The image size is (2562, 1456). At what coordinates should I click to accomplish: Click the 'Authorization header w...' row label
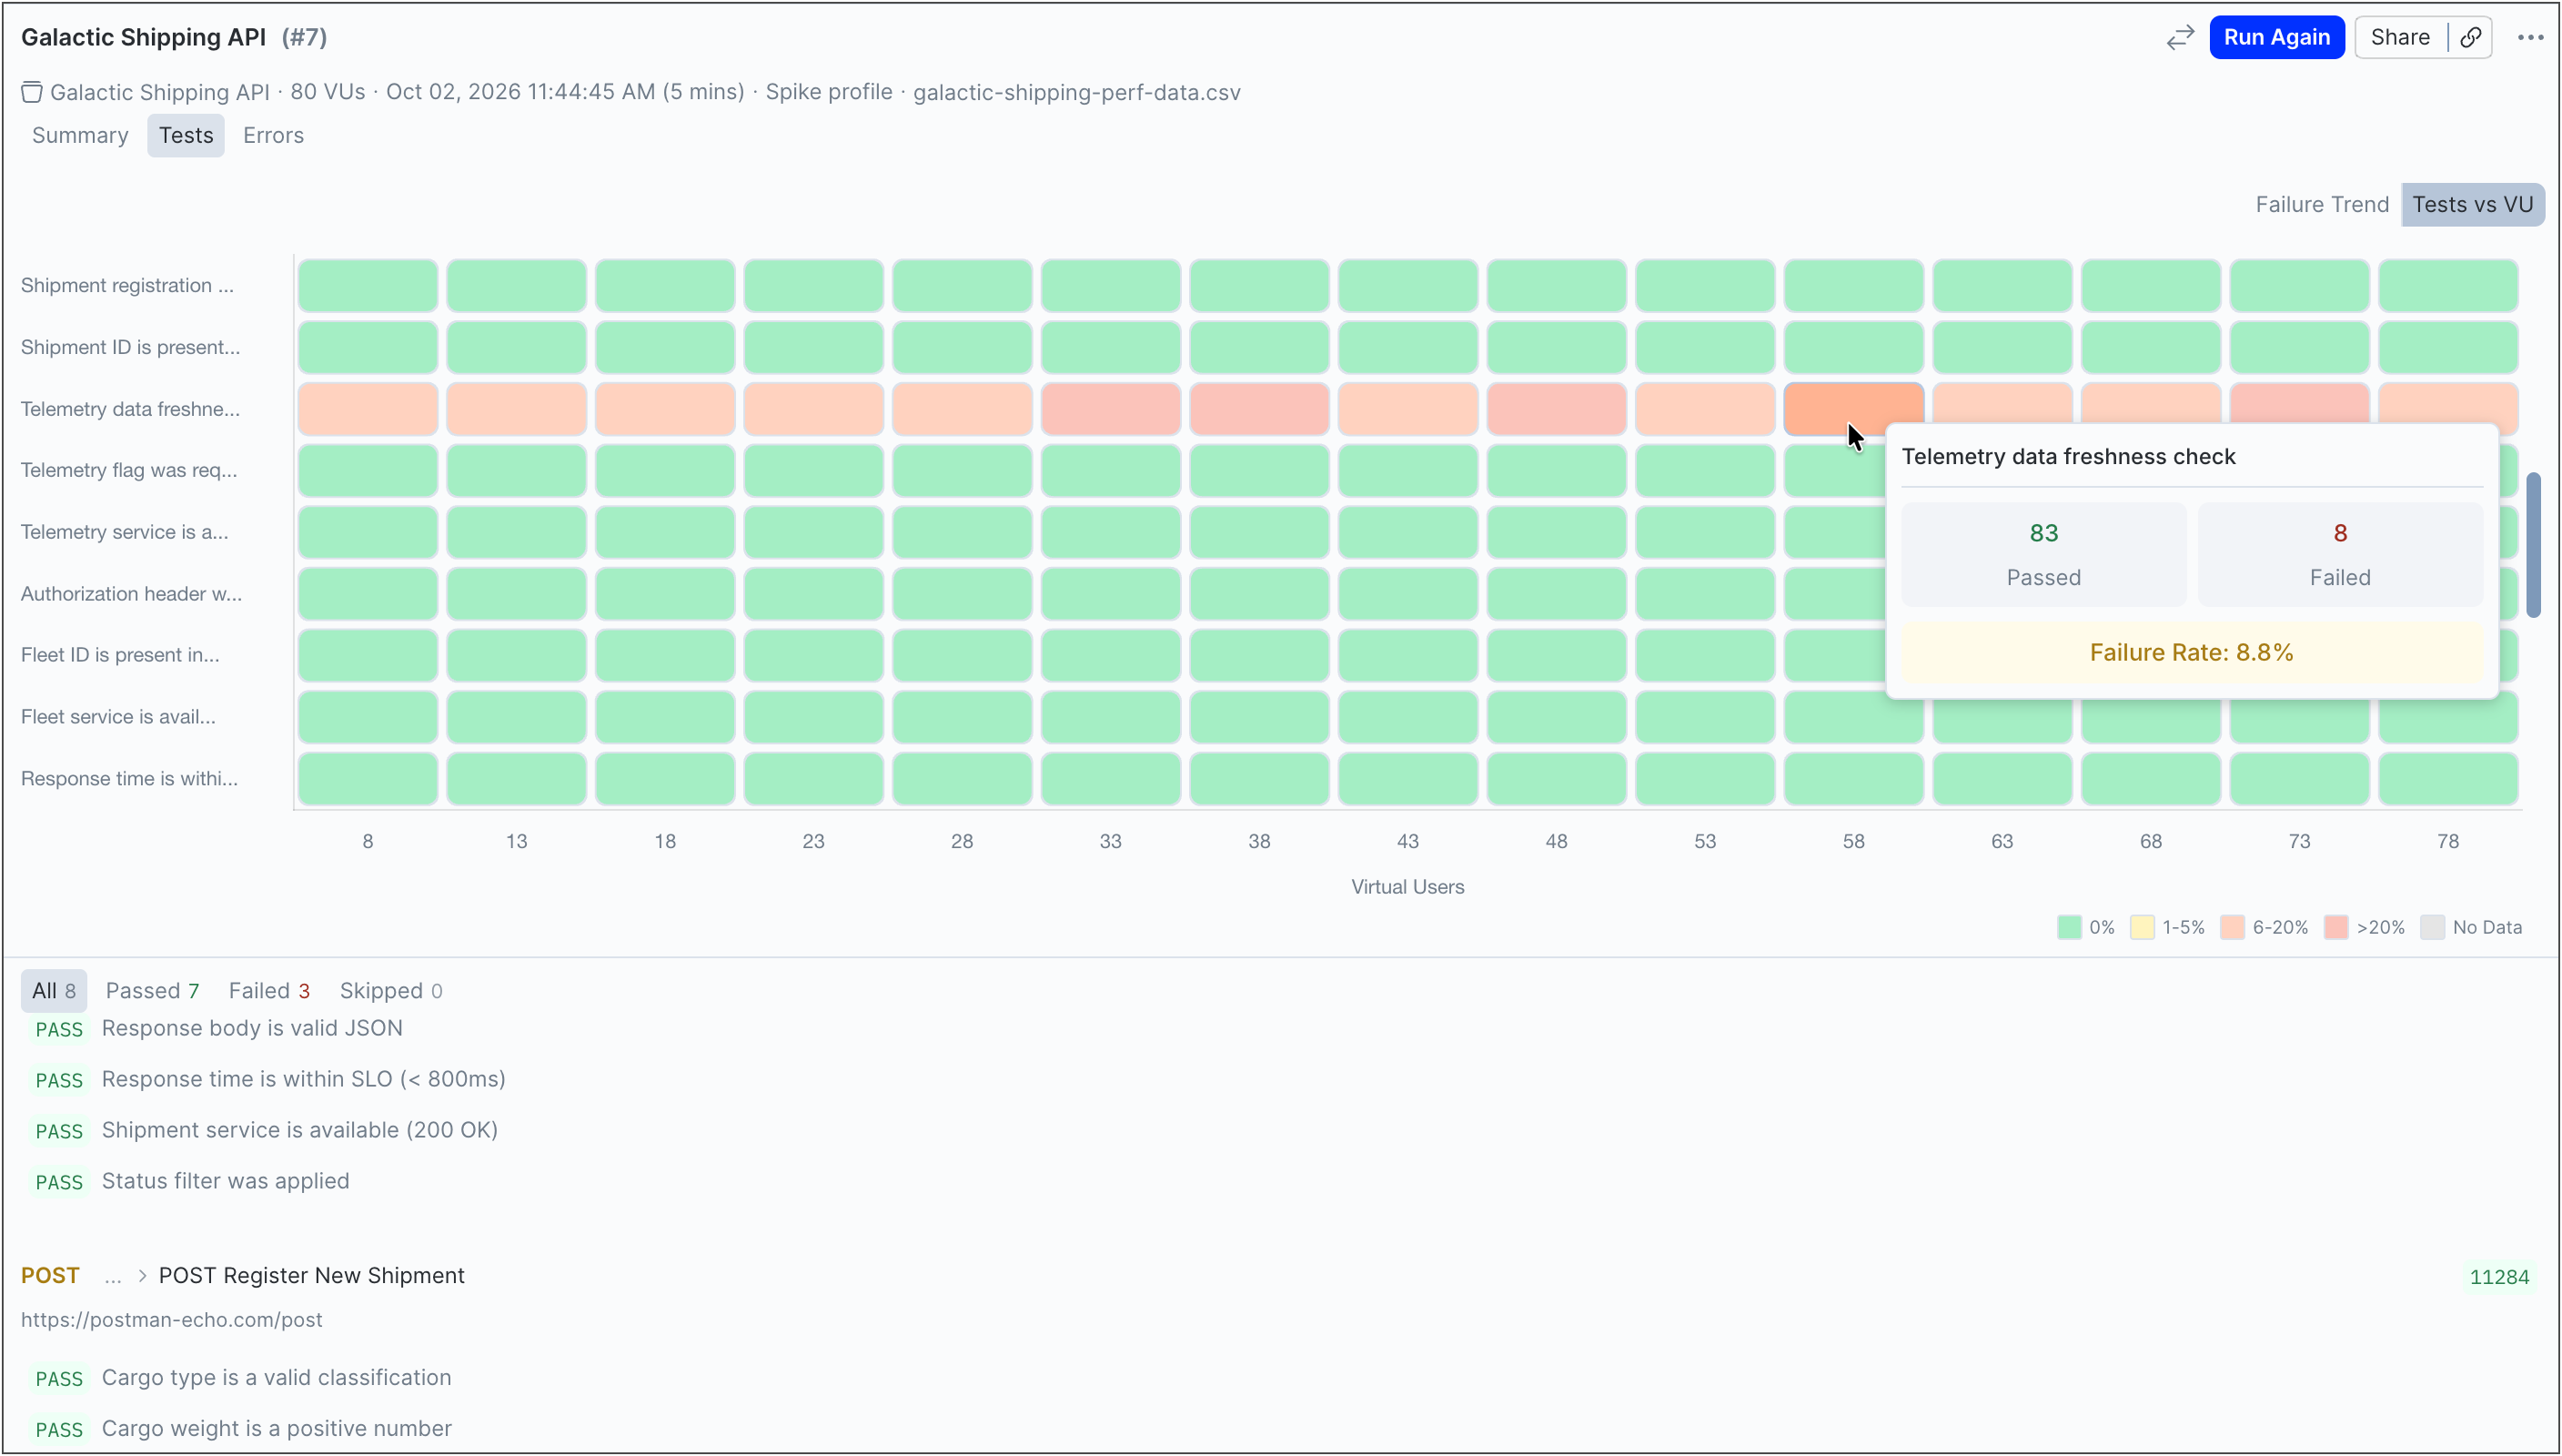(131, 594)
